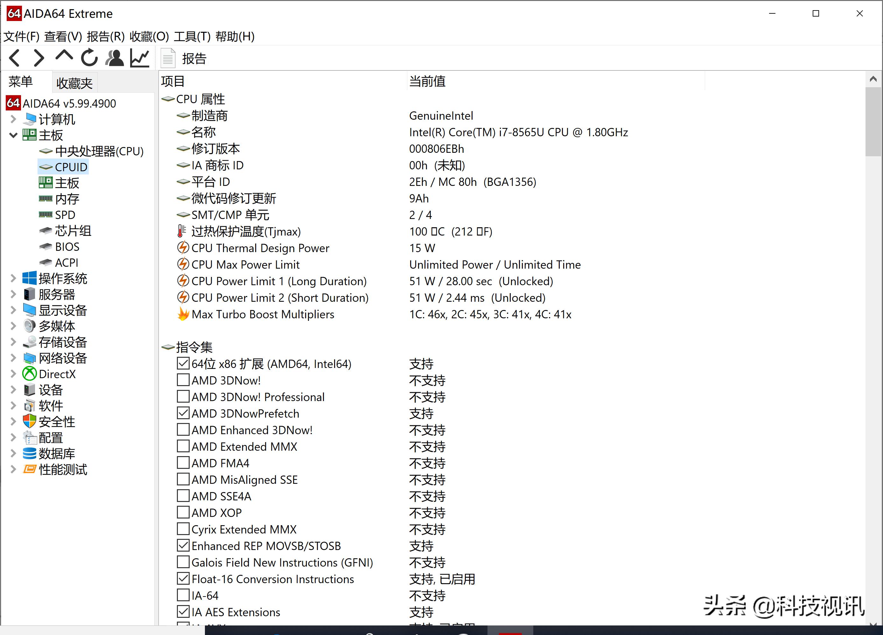Viewport: 883px width, 635px height.
Task: Click the user account toolbar icon
Action: coord(114,58)
